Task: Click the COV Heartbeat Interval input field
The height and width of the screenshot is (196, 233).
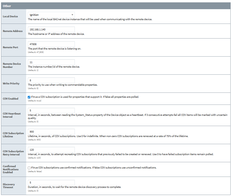Action: pyautogui.click(x=51, y=111)
